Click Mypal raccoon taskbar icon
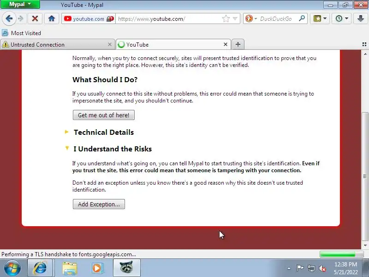Image resolution: width=369 pixels, height=277 pixels. 126,268
